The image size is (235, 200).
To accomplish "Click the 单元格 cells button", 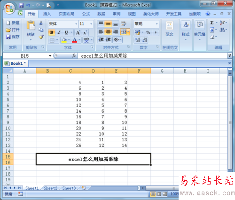I will (x=200, y=30).
